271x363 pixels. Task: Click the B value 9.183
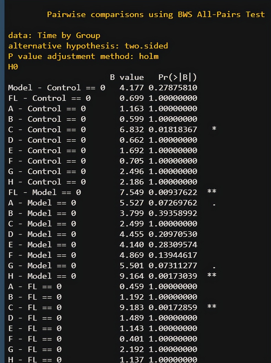click(x=131, y=308)
